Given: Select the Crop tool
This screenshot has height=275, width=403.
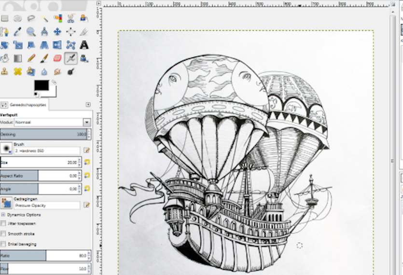Looking at the screenshot, I should coord(84,32).
